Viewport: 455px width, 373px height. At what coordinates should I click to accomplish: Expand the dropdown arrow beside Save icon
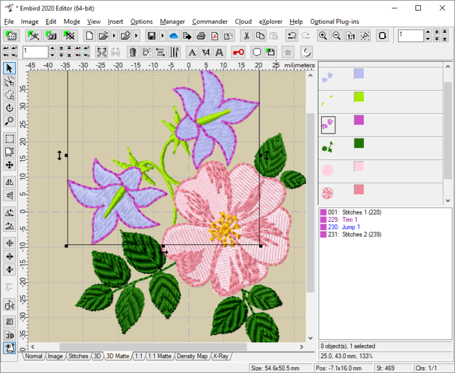[162, 36]
